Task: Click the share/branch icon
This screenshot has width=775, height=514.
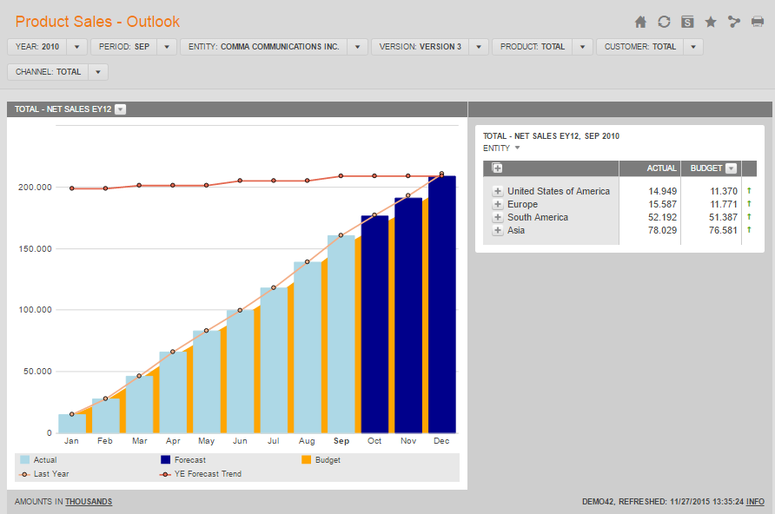Action: (x=734, y=22)
